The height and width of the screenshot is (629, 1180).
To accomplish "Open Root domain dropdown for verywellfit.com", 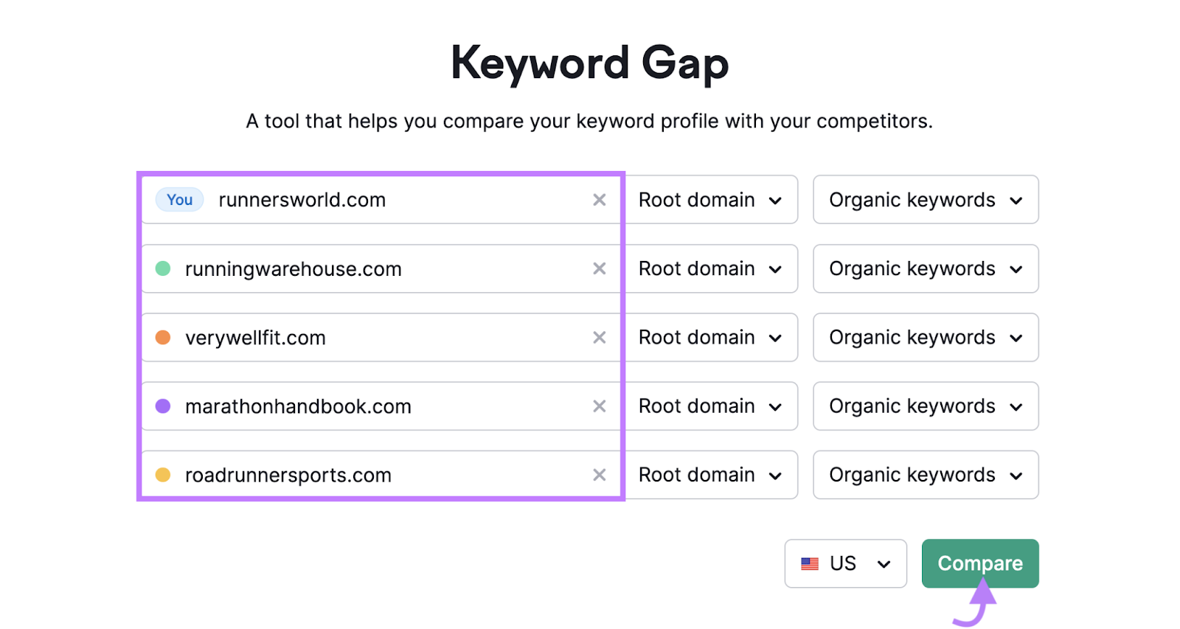I will (711, 337).
